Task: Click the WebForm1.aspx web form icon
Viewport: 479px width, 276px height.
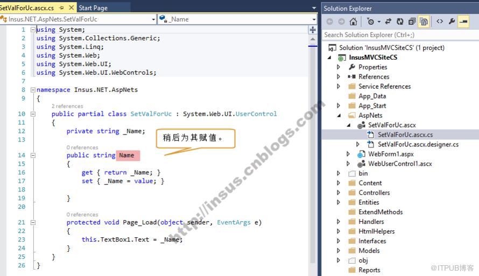Action: 361,154
